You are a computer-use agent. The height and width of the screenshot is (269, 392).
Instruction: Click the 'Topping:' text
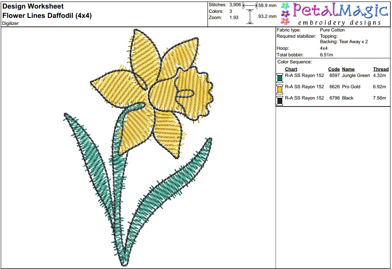329,36
